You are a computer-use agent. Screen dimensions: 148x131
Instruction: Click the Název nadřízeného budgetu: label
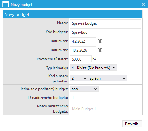[x=52, y=109]
